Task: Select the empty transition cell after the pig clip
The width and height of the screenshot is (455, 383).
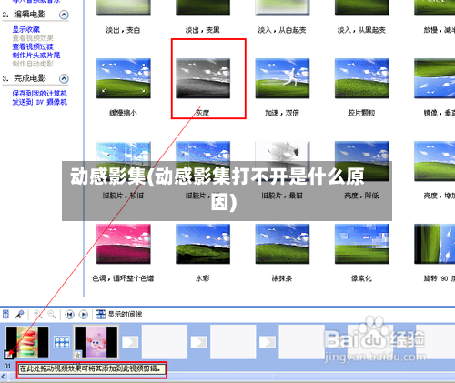Action: point(130,342)
